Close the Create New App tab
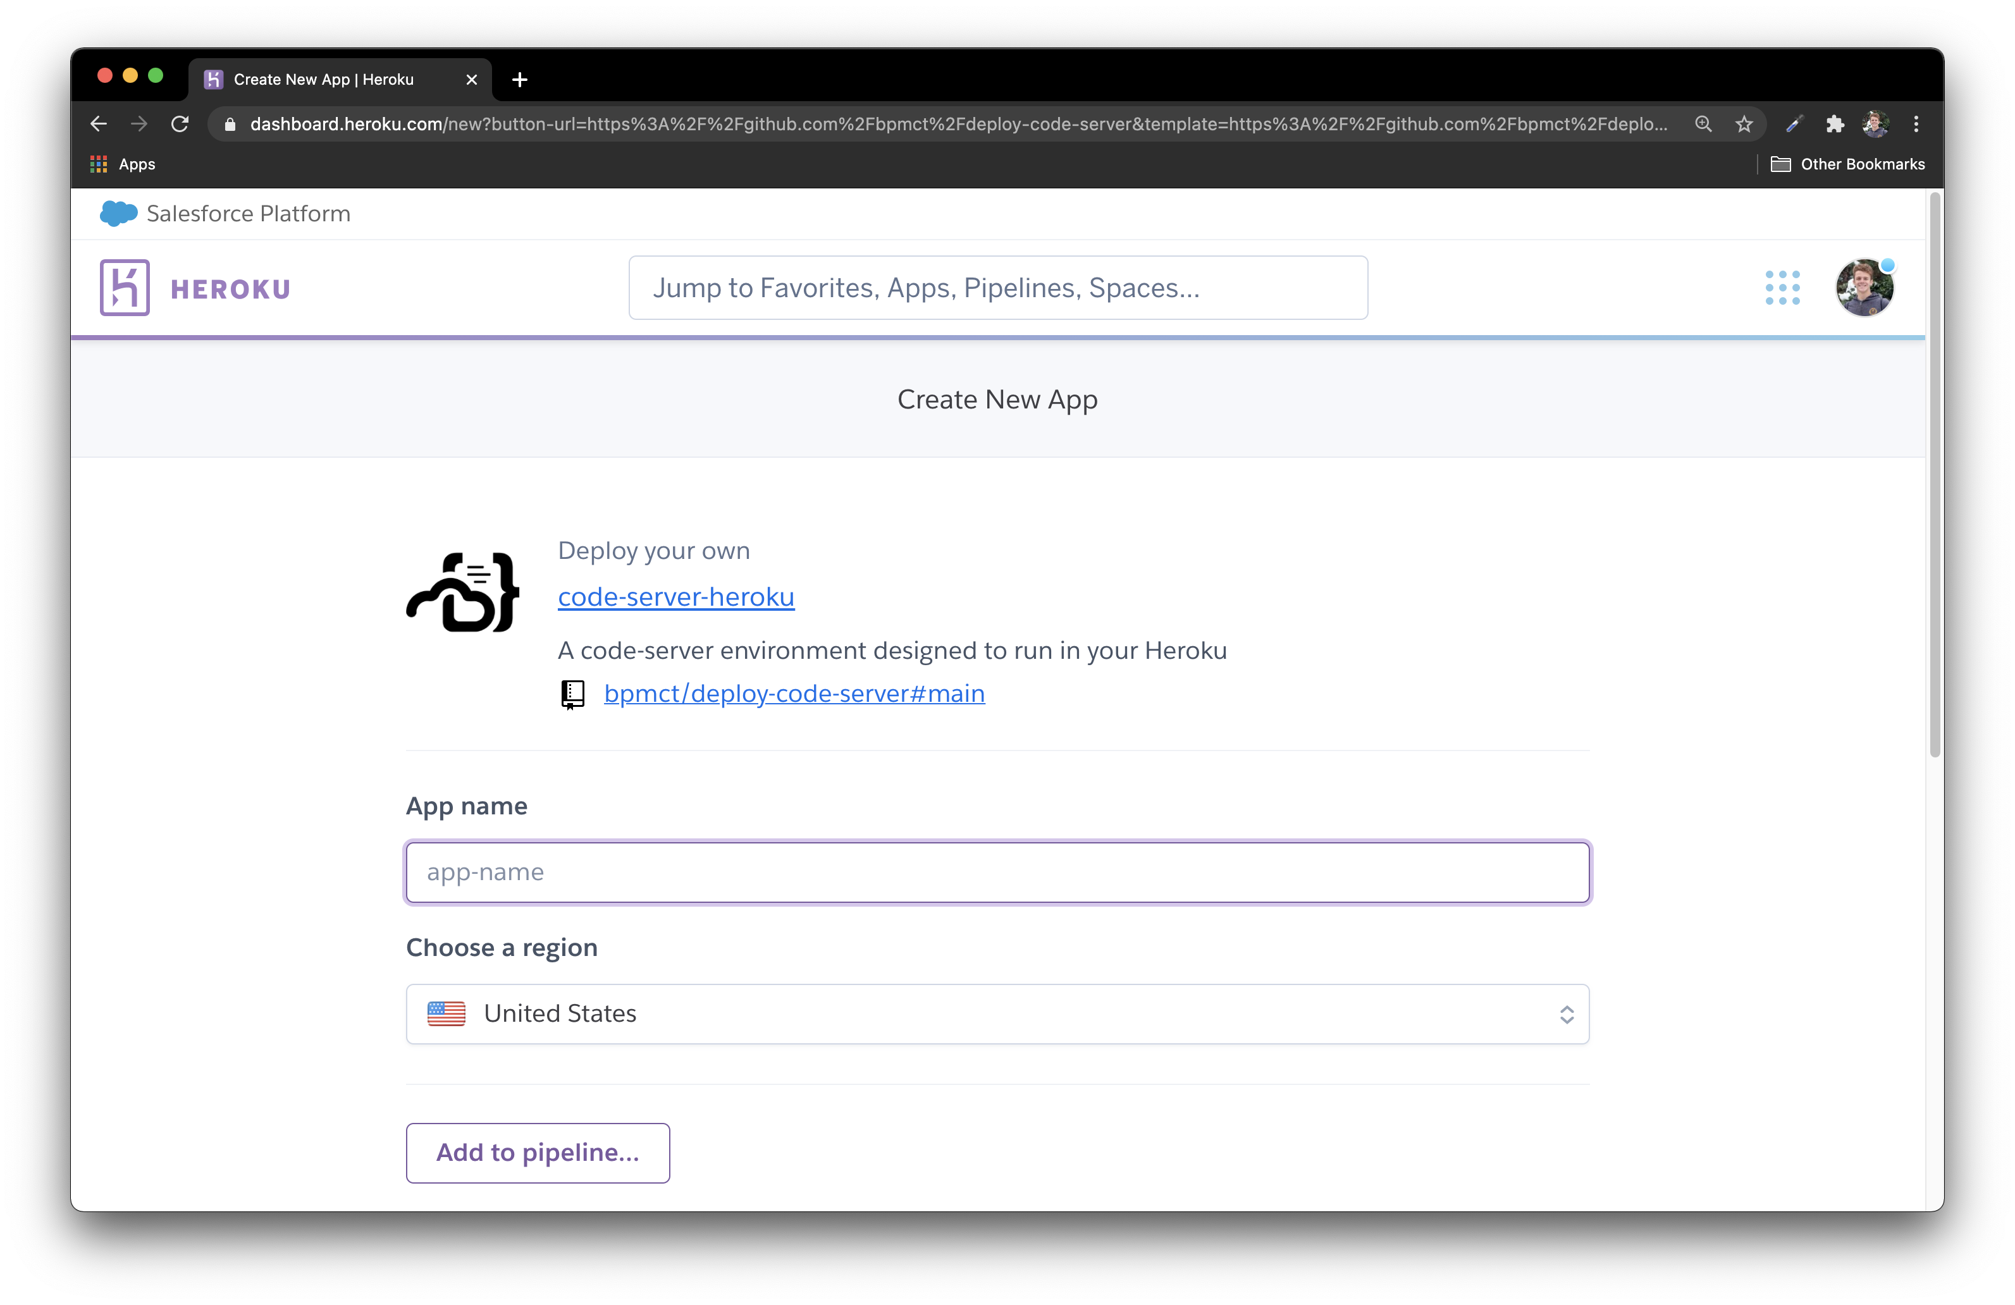 click(472, 80)
